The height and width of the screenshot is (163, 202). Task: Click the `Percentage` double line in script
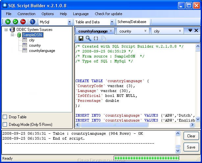click(97, 101)
